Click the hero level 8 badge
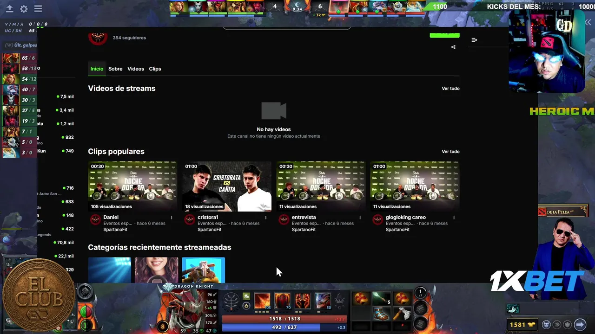 tap(163, 327)
